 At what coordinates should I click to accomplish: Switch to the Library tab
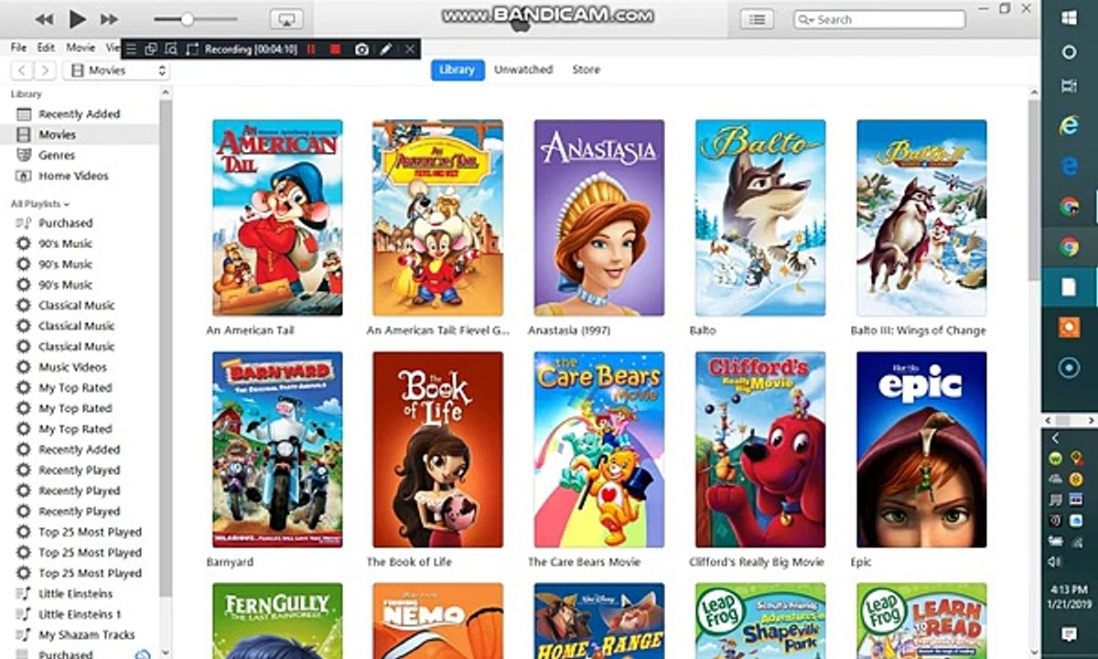pos(457,70)
